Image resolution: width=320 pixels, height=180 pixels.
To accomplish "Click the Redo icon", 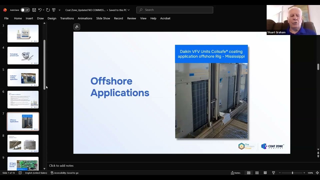I will point(48,10).
